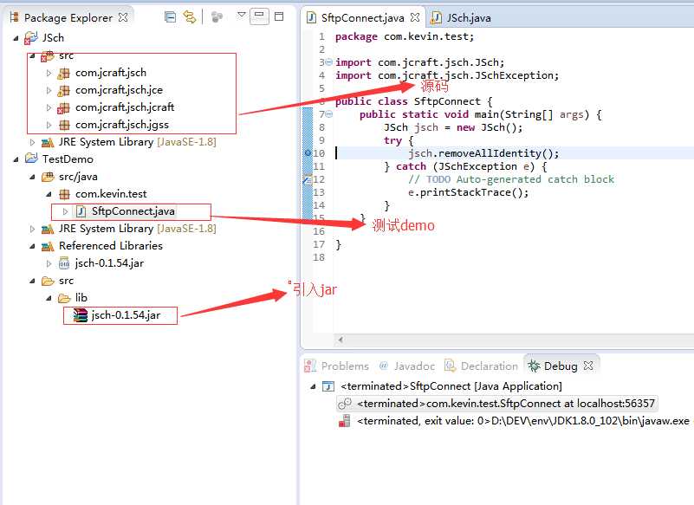Click the javaw.exe process icon
Image resolution: width=694 pixels, height=505 pixels.
(x=344, y=421)
